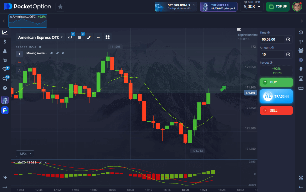Switch to the American OTC chart tab
This screenshot has height=192, width=306.
(x=28, y=21)
